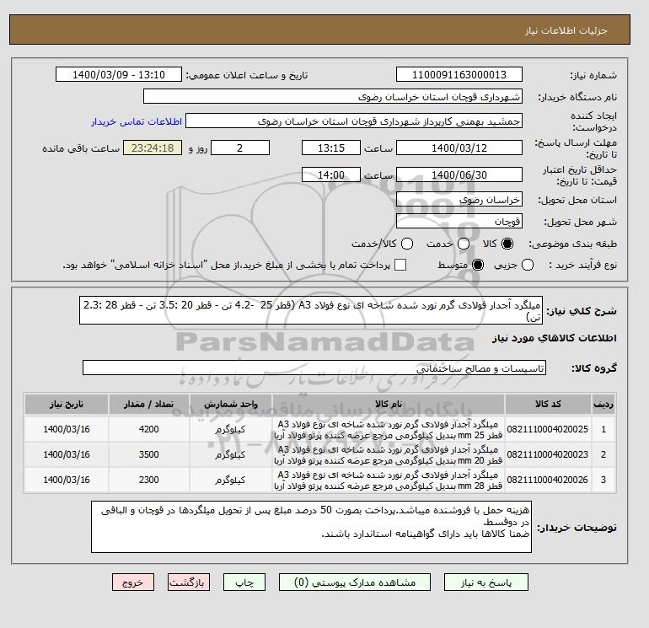
Task: Click product code 0821110004020025
Action: pyautogui.click(x=548, y=429)
